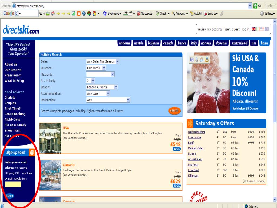Image resolution: width=277 pixels, height=208 pixels.
Task: Click the Blogger icon in the Google toolbar
Action: pos(79,14)
